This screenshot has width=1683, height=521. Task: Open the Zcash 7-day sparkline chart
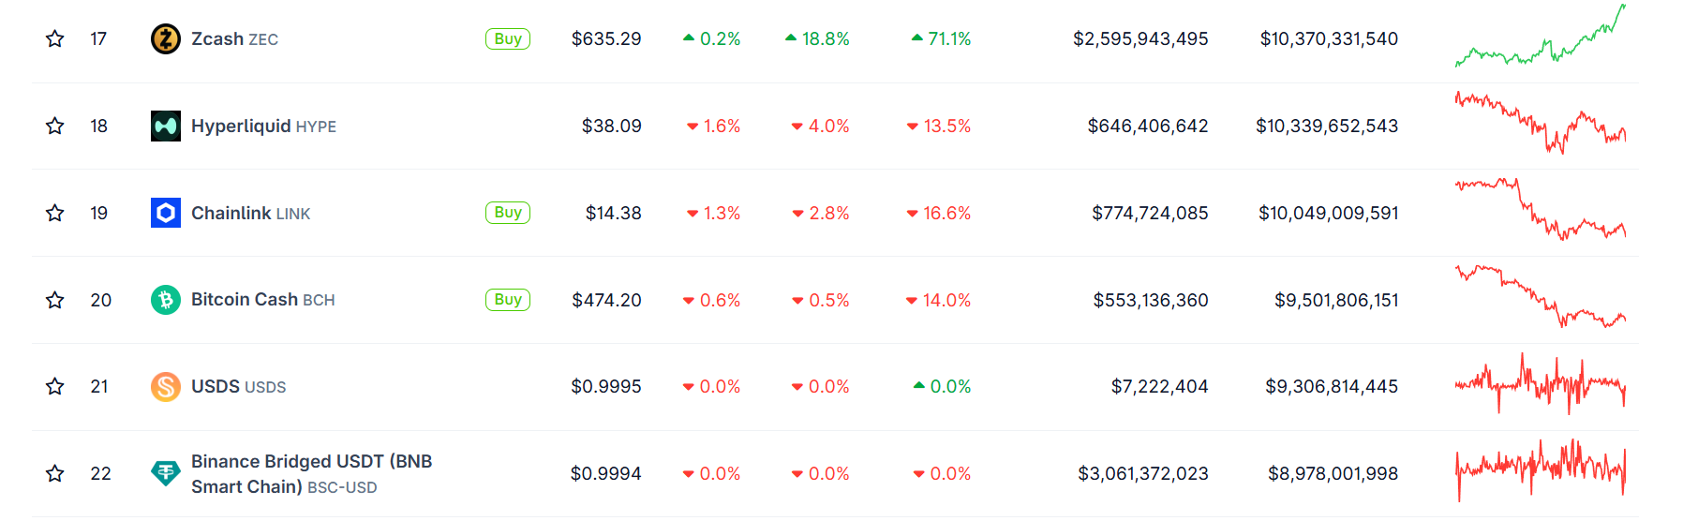click(1540, 37)
